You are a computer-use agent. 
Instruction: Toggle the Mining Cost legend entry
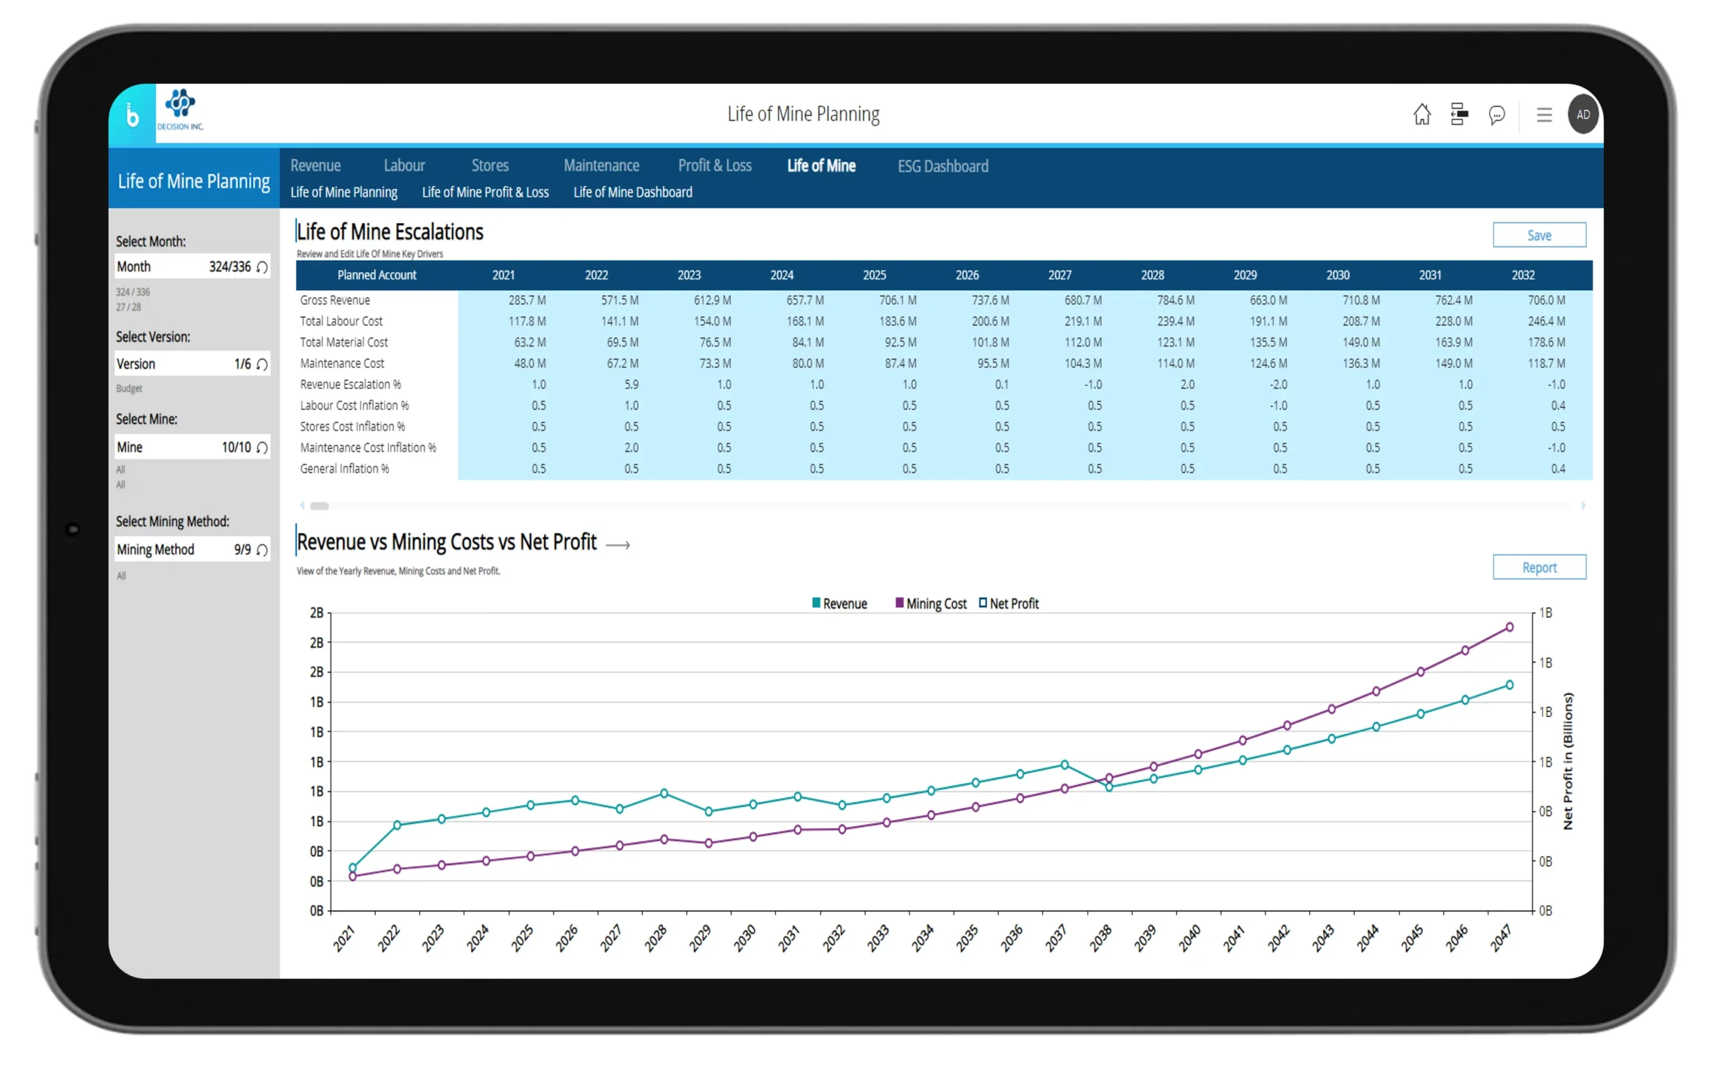[931, 604]
